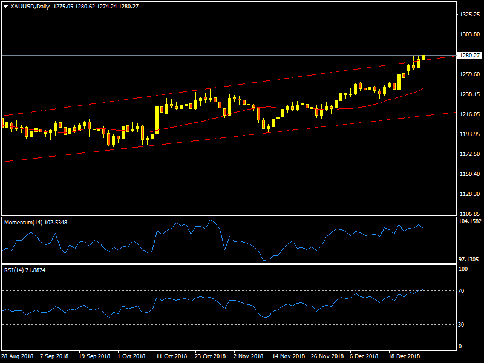Select the current price label 1280.27
Screen dimensions: 484x363
point(469,55)
